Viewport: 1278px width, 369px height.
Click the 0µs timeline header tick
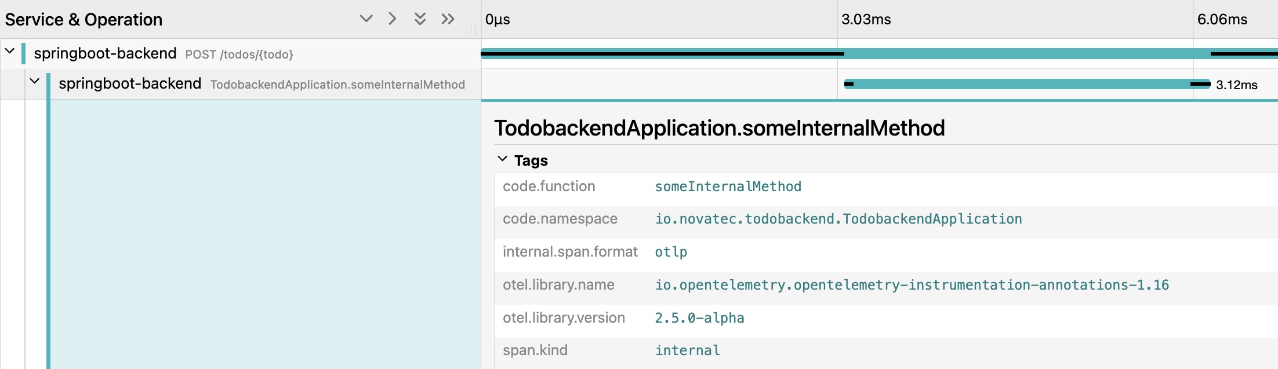click(x=498, y=19)
